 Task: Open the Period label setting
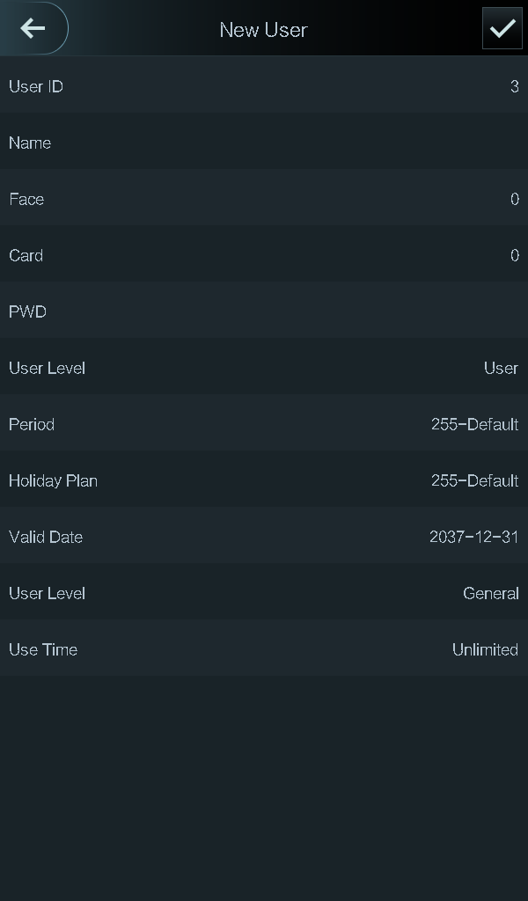pos(32,424)
